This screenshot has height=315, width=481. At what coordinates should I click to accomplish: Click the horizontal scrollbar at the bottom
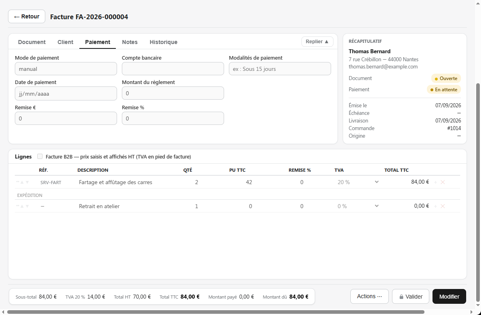(x=216, y=312)
